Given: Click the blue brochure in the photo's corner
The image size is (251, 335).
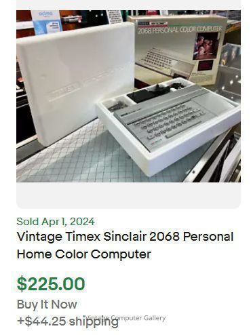Looking at the screenshot, I should pyautogui.click(x=47, y=22).
